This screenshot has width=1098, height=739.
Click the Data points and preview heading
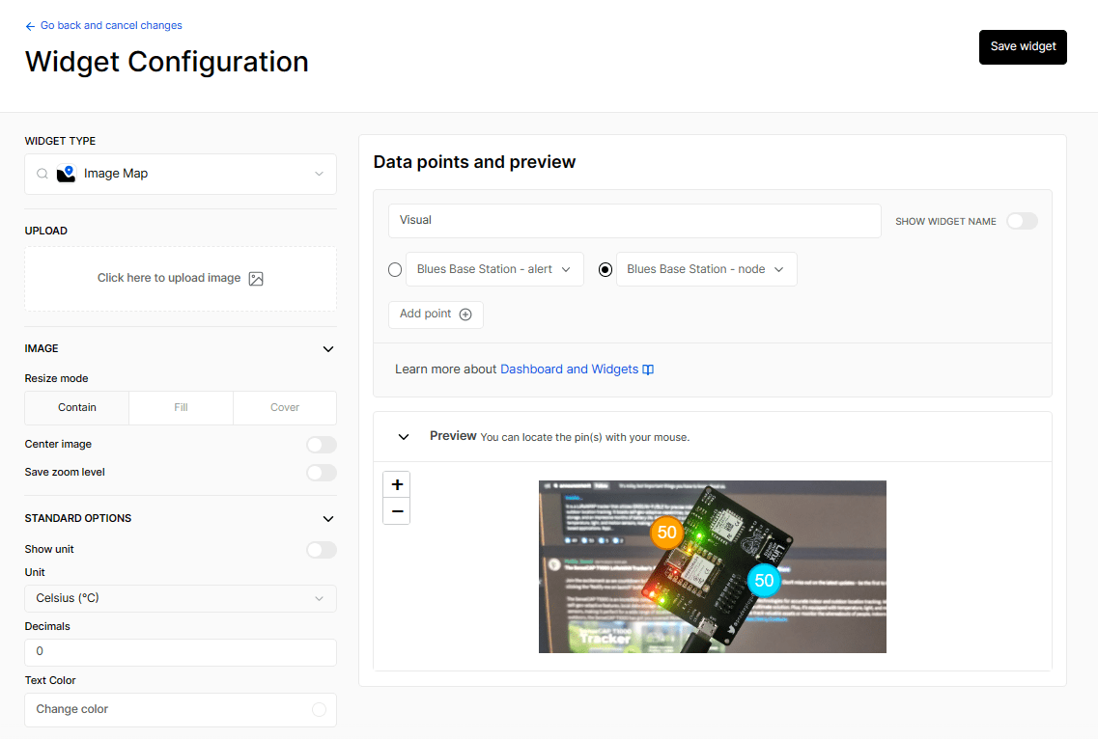(x=474, y=162)
